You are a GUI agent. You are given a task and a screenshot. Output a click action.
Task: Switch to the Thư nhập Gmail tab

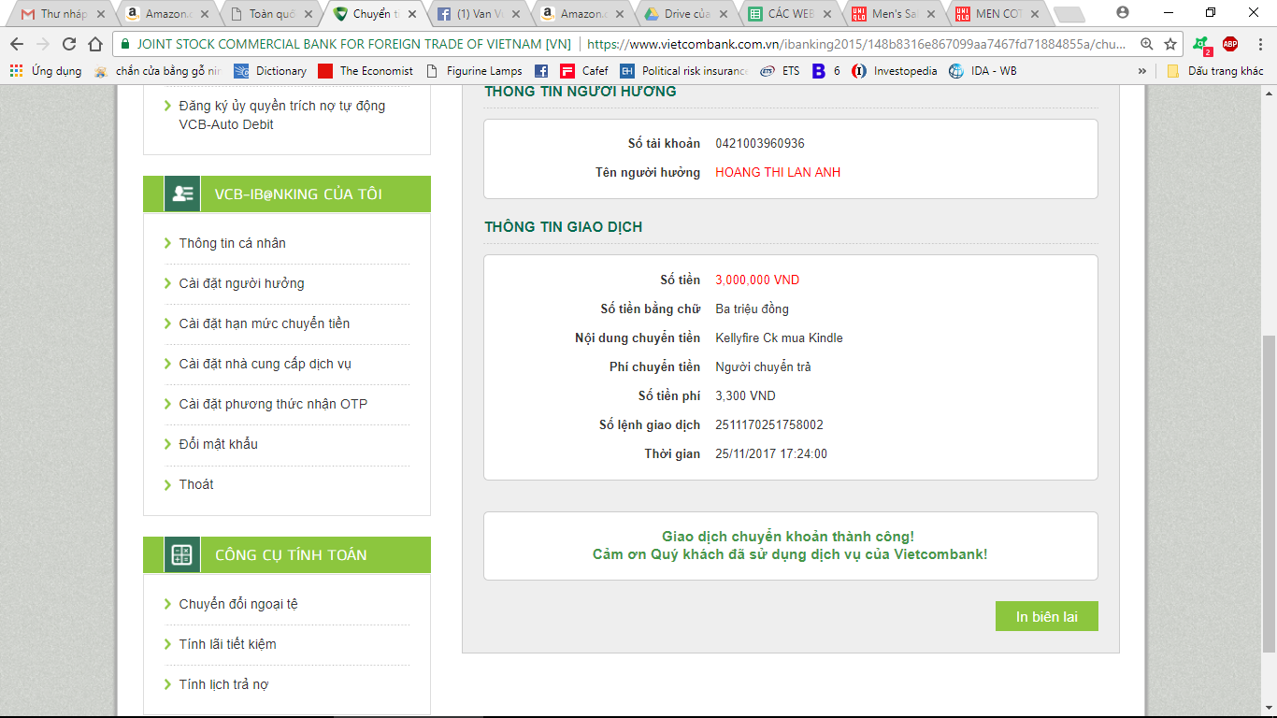click(x=56, y=14)
